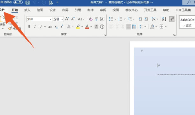Open the 开发工具 tab
Image resolution: width=195 pixels, height=115 pixels.
(150, 10)
